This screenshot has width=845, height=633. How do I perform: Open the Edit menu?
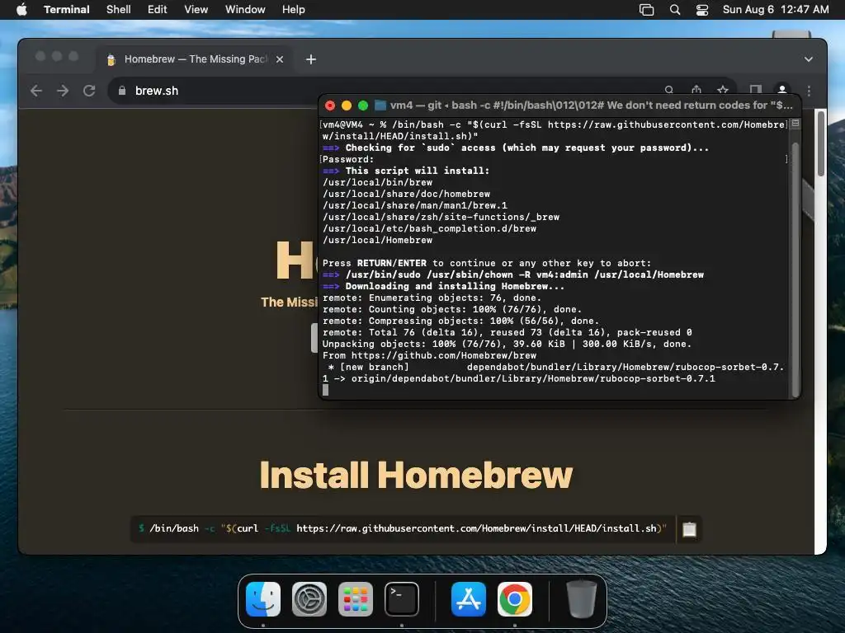point(157,9)
